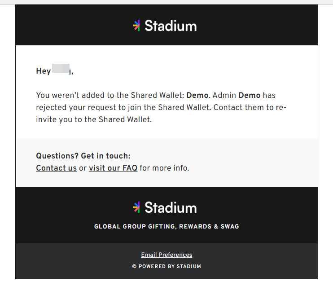Click the colorful Stadium star icon in header

[136, 26]
